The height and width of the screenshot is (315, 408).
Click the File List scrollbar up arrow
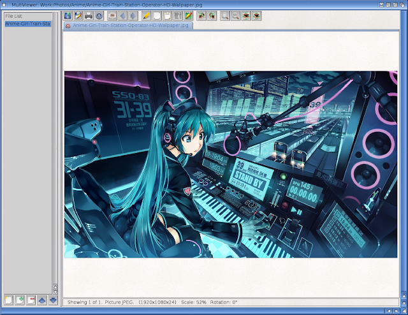click(x=55, y=286)
